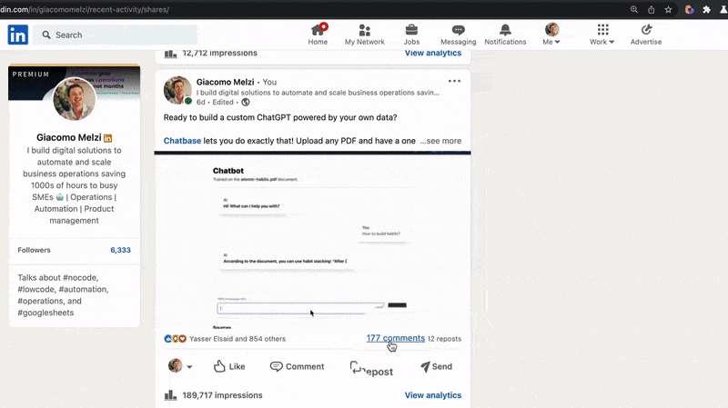This screenshot has height=408, width=728.
Task: Click the 'Talks about #nocode' text
Action: tap(57, 277)
